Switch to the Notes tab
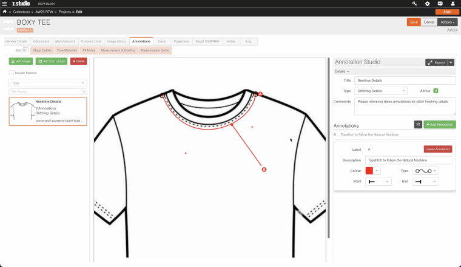461x267 pixels. [231, 41]
